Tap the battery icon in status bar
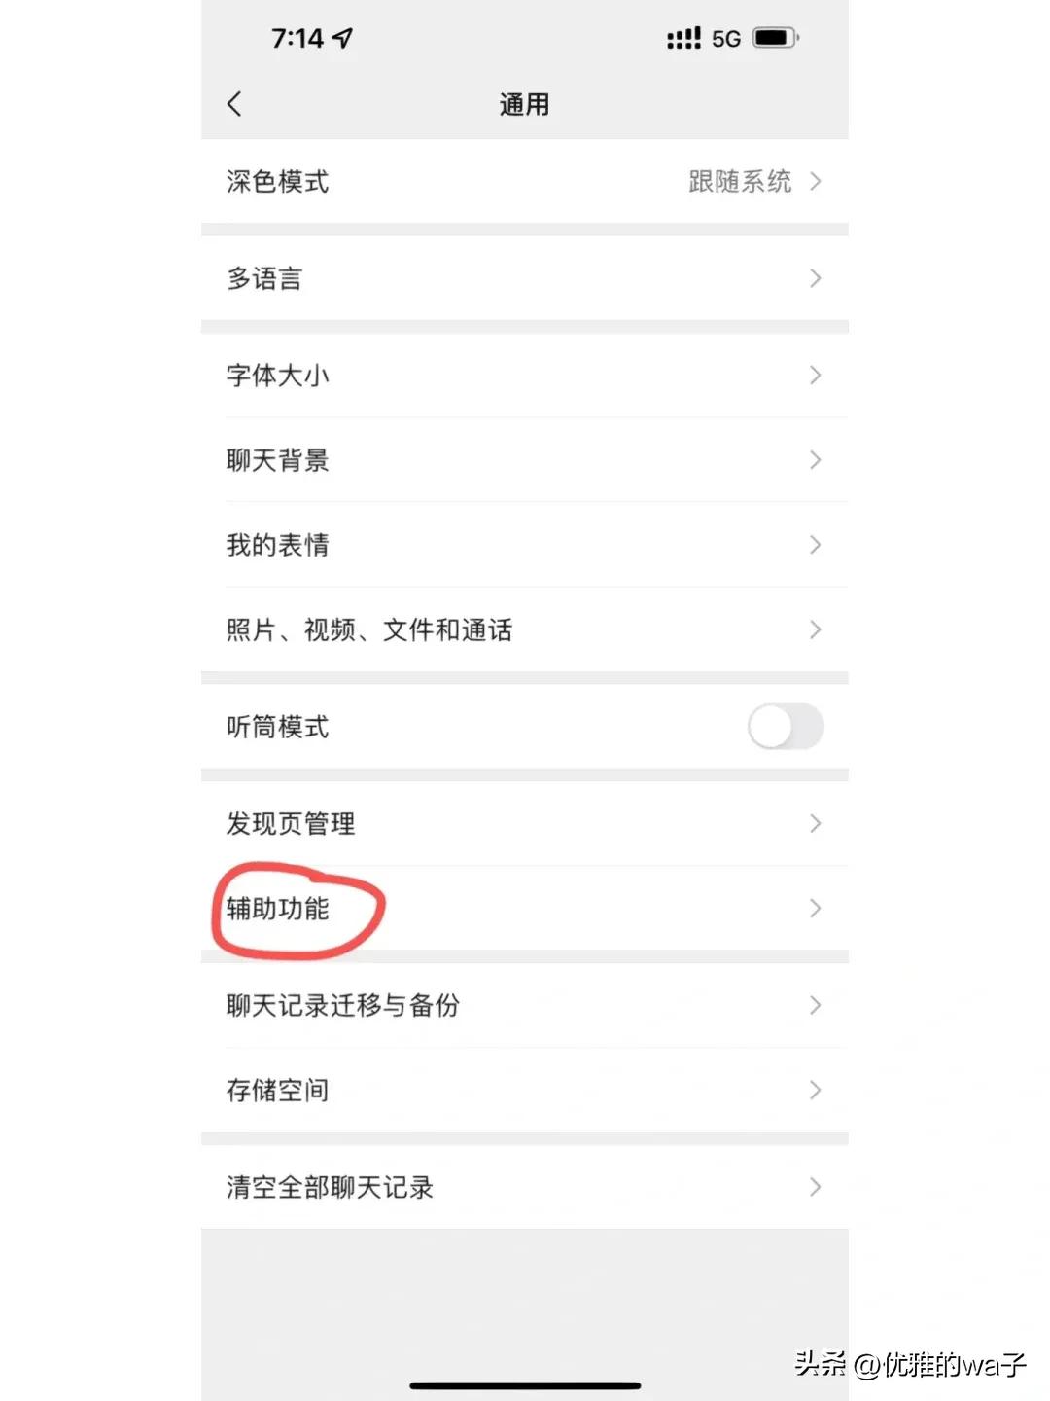Viewport: 1050px width, 1401px height. pyautogui.click(x=773, y=37)
